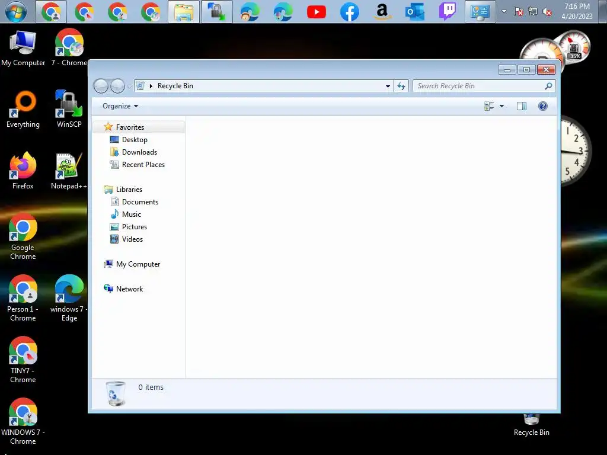
Task: Open Windows Explorer taskbar button
Action: (x=184, y=12)
